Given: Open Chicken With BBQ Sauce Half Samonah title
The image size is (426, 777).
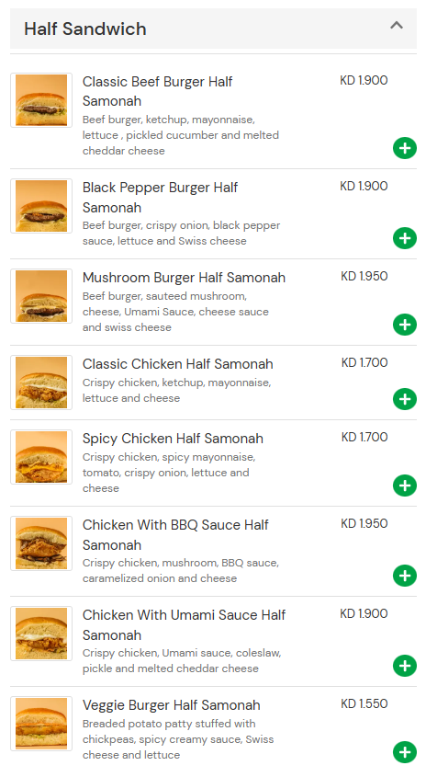Looking at the screenshot, I should 175,534.
